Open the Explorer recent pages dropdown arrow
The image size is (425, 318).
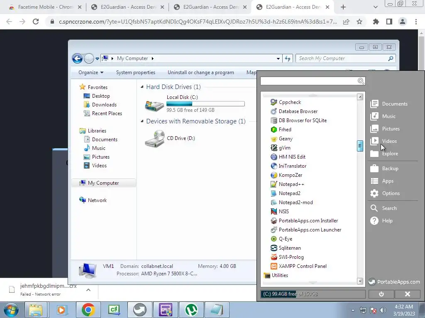[x=97, y=59]
